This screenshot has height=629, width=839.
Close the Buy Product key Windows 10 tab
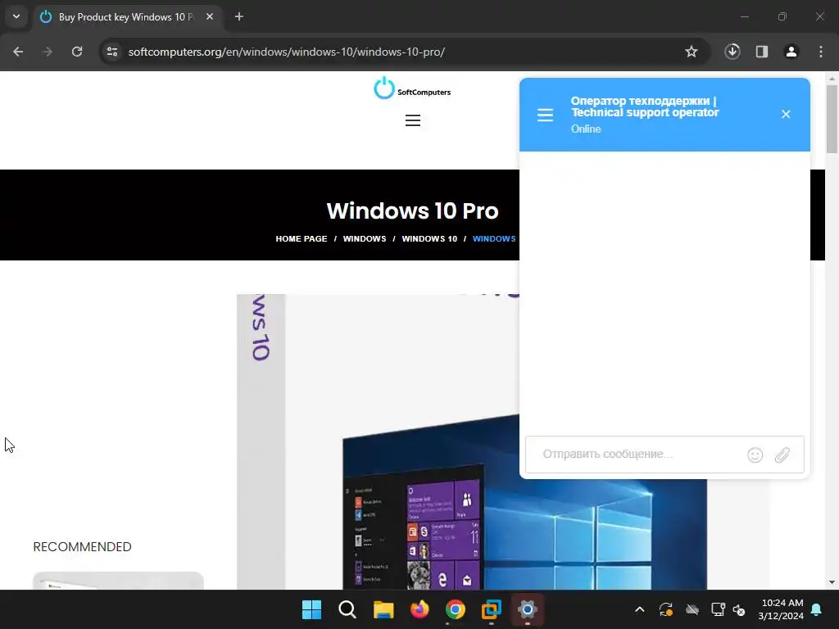[x=210, y=16]
